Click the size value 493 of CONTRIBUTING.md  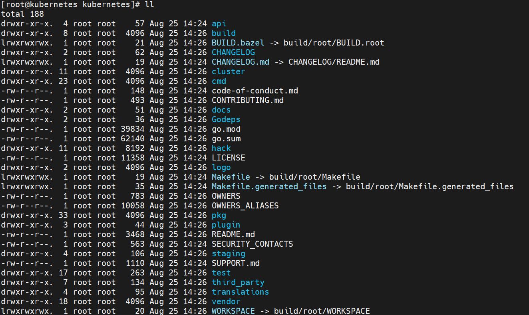(137, 100)
